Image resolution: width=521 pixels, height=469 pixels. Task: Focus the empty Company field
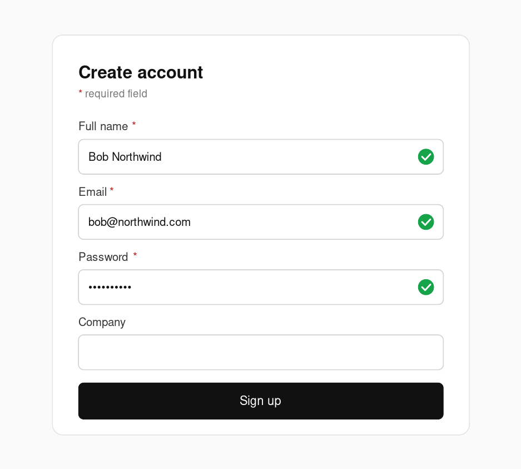[261, 352]
